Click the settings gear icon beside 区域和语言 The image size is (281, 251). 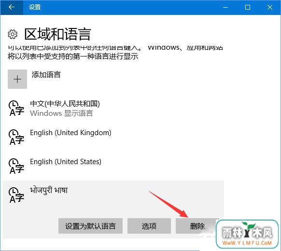tap(13, 34)
